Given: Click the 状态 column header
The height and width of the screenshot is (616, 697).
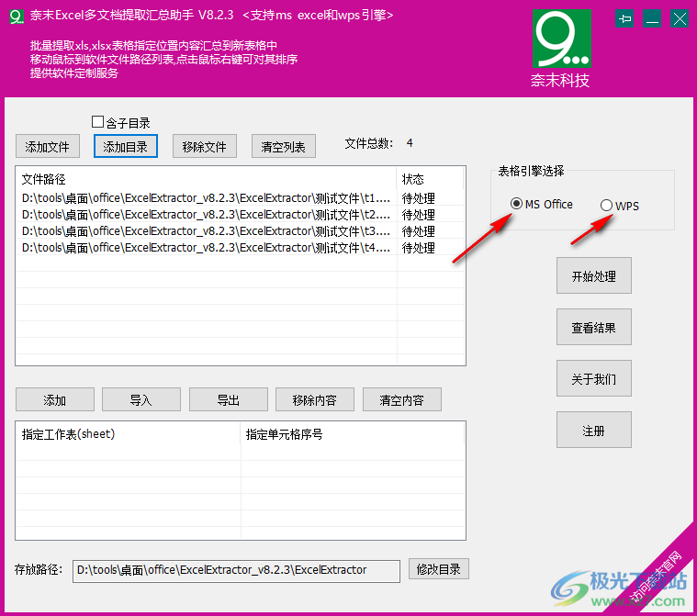Looking at the screenshot, I should tap(430, 179).
